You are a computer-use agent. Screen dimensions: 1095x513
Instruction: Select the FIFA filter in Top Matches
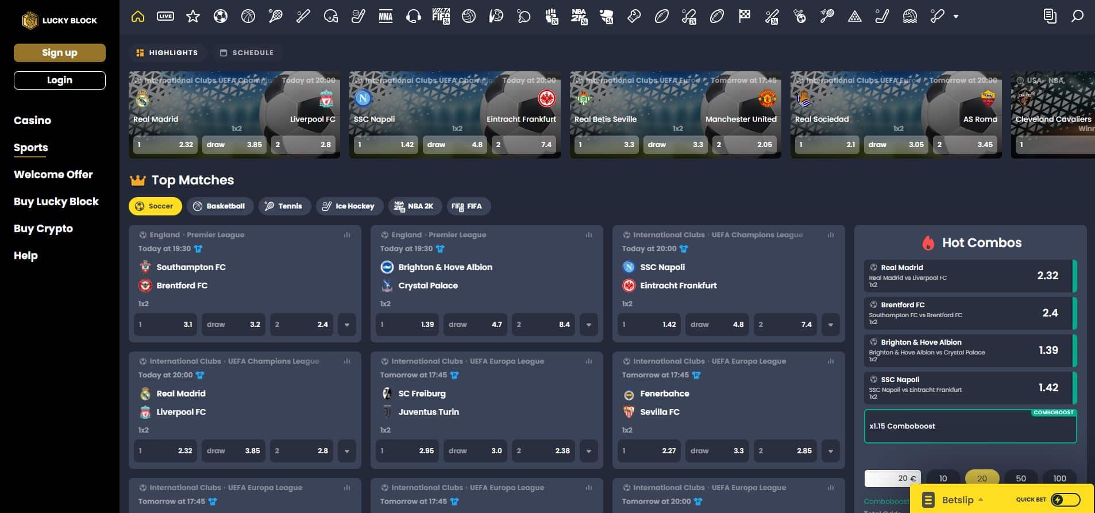click(469, 206)
